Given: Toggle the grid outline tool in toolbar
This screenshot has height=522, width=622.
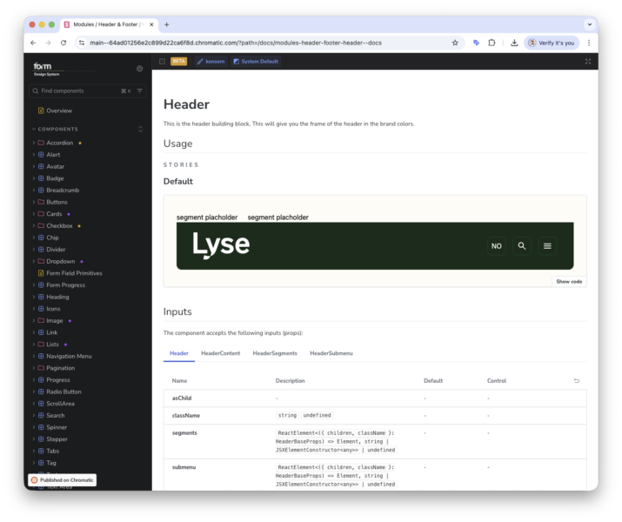Looking at the screenshot, I should (163, 62).
